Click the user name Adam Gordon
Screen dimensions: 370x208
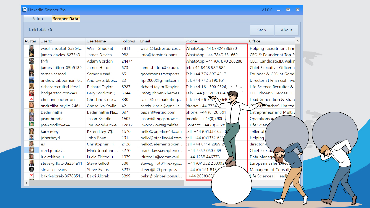[100, 61]
